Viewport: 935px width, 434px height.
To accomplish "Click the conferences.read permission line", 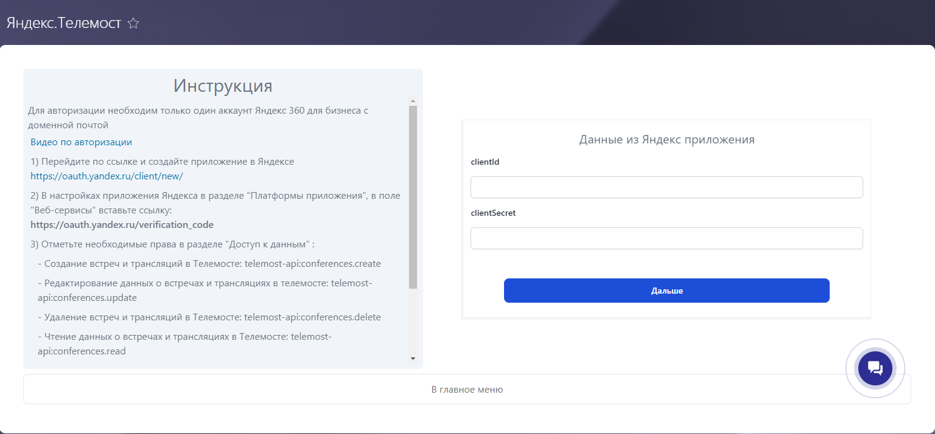I will click(184, 343).
